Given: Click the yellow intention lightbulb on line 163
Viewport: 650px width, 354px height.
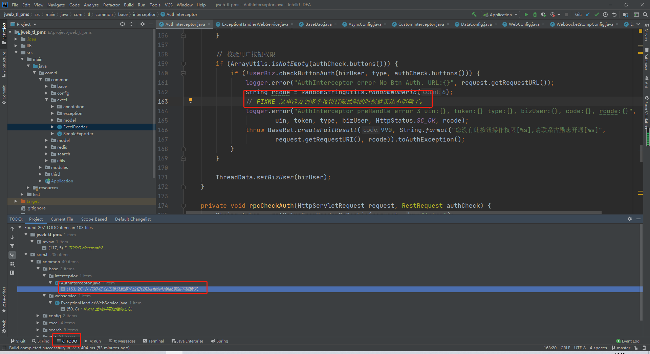Looking at the screenshot, I should click(191, 100).
